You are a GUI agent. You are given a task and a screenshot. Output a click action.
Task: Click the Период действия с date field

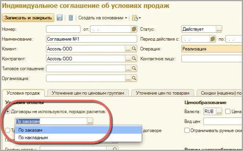196,39
